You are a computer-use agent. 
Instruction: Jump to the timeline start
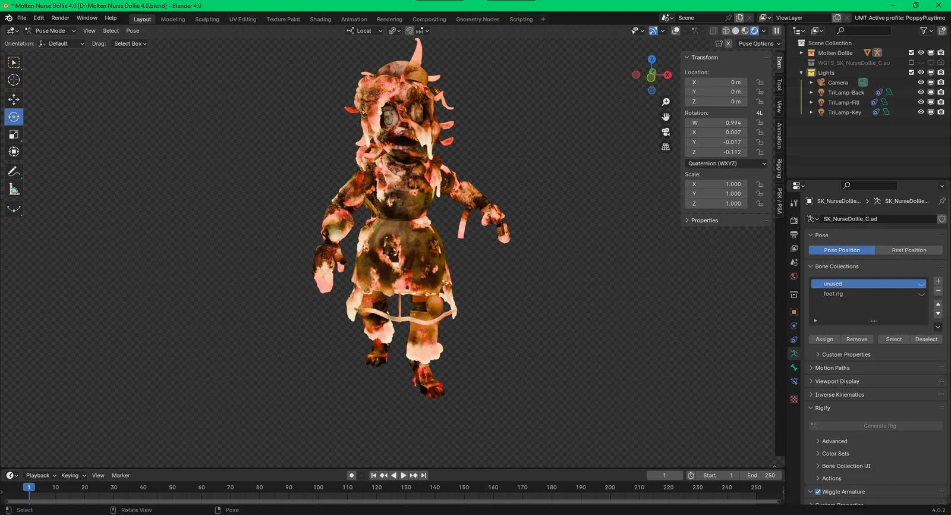373,475
